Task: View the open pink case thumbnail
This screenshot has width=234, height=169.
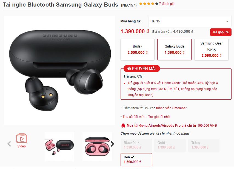Action: 97,146
